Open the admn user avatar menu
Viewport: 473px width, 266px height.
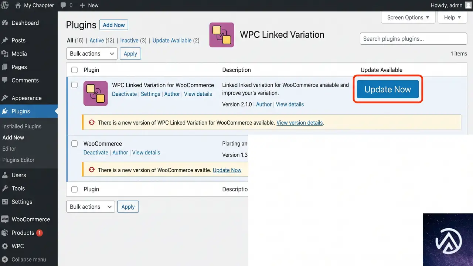pyautogui.click(x=468, y=5)
